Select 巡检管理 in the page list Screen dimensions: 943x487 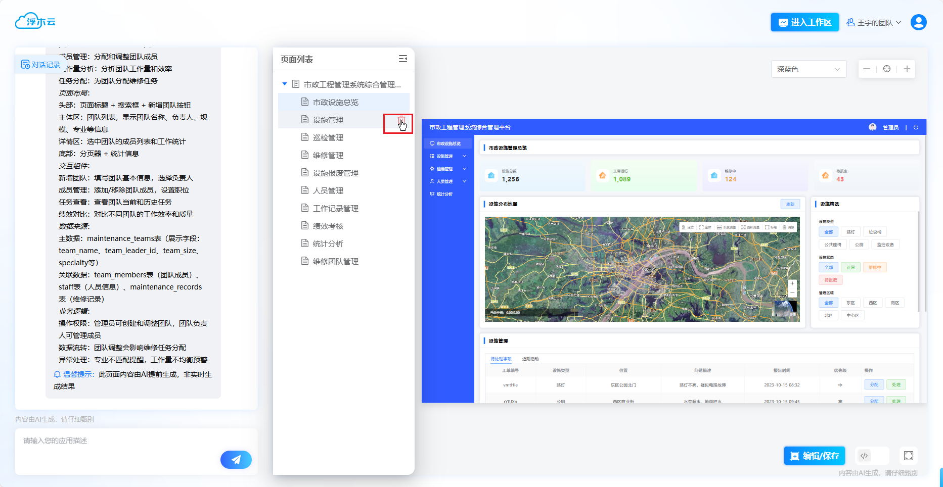[x=328, y=137]
